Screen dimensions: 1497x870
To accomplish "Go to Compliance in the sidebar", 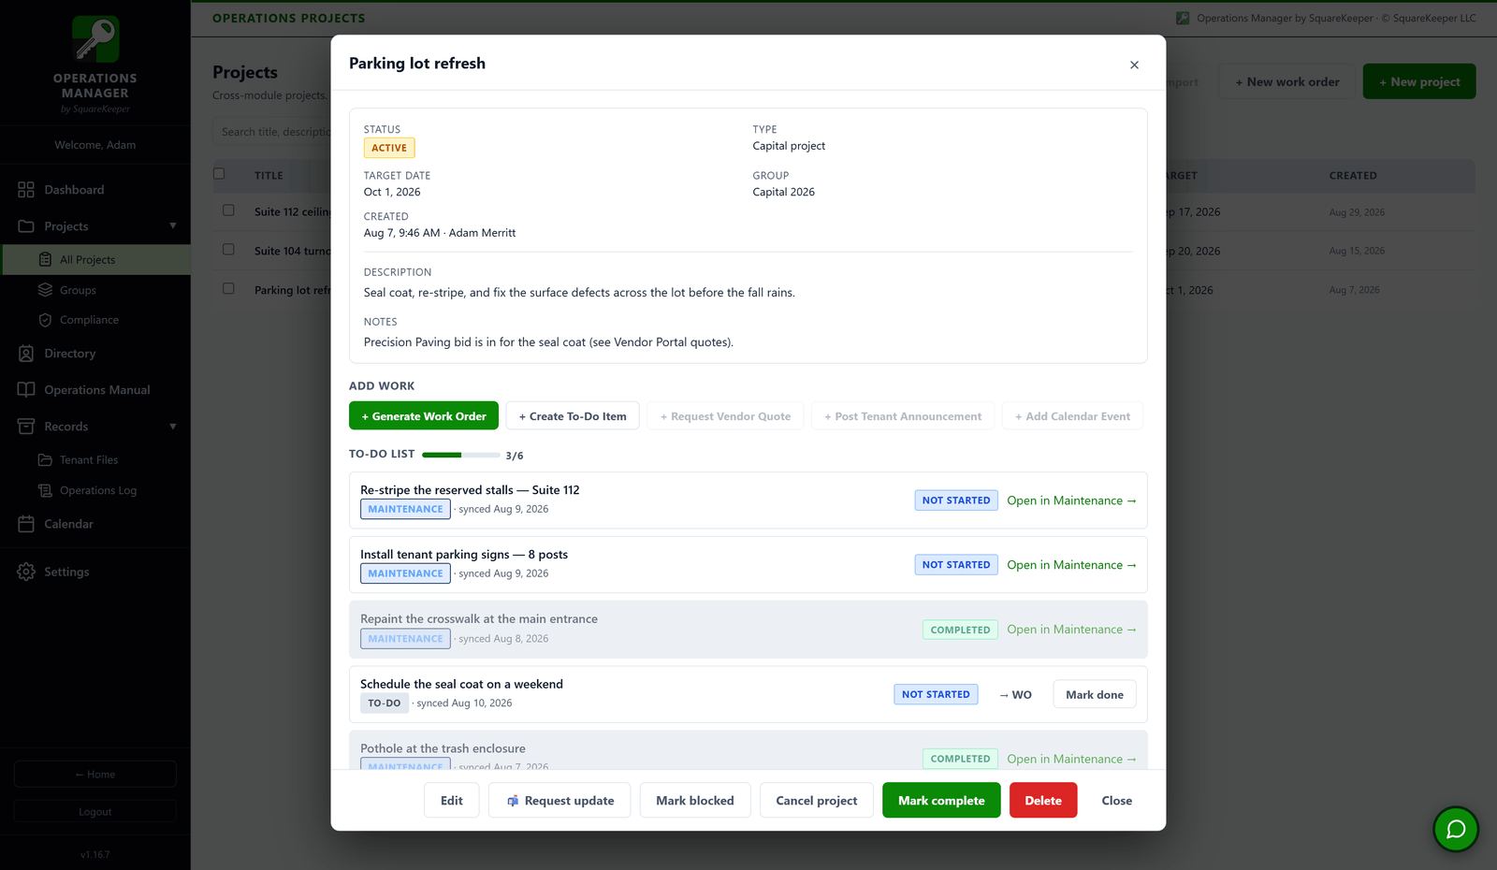I will 95,320.
